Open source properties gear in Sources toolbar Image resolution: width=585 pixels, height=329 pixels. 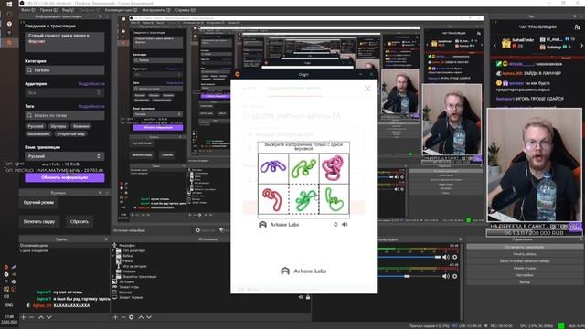tap(132, 317)
